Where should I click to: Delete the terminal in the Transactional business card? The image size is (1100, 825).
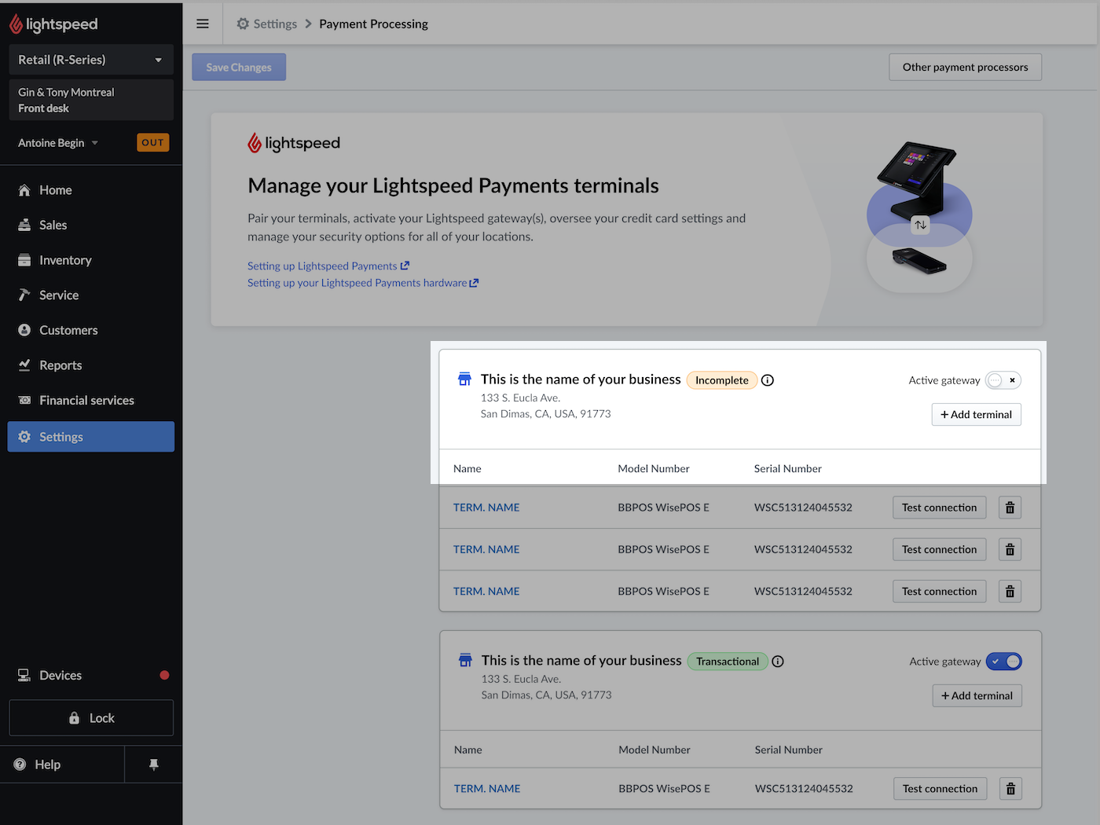pos(1011,788)
